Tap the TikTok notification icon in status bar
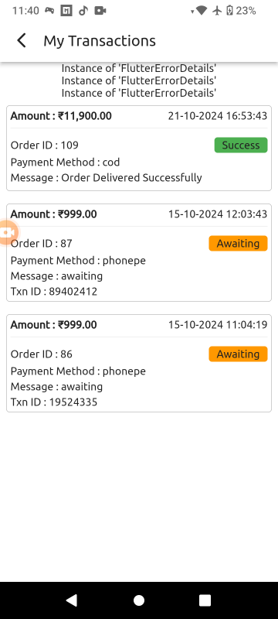Image resolution: width=278 pixels, height=619 pixels. pos(83,11)
